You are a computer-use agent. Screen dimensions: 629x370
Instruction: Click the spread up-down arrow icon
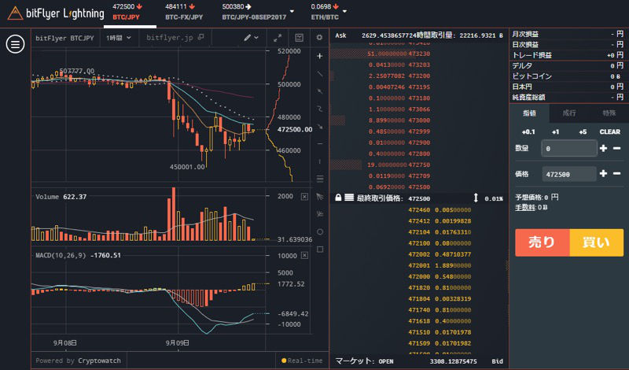[476, 198]
